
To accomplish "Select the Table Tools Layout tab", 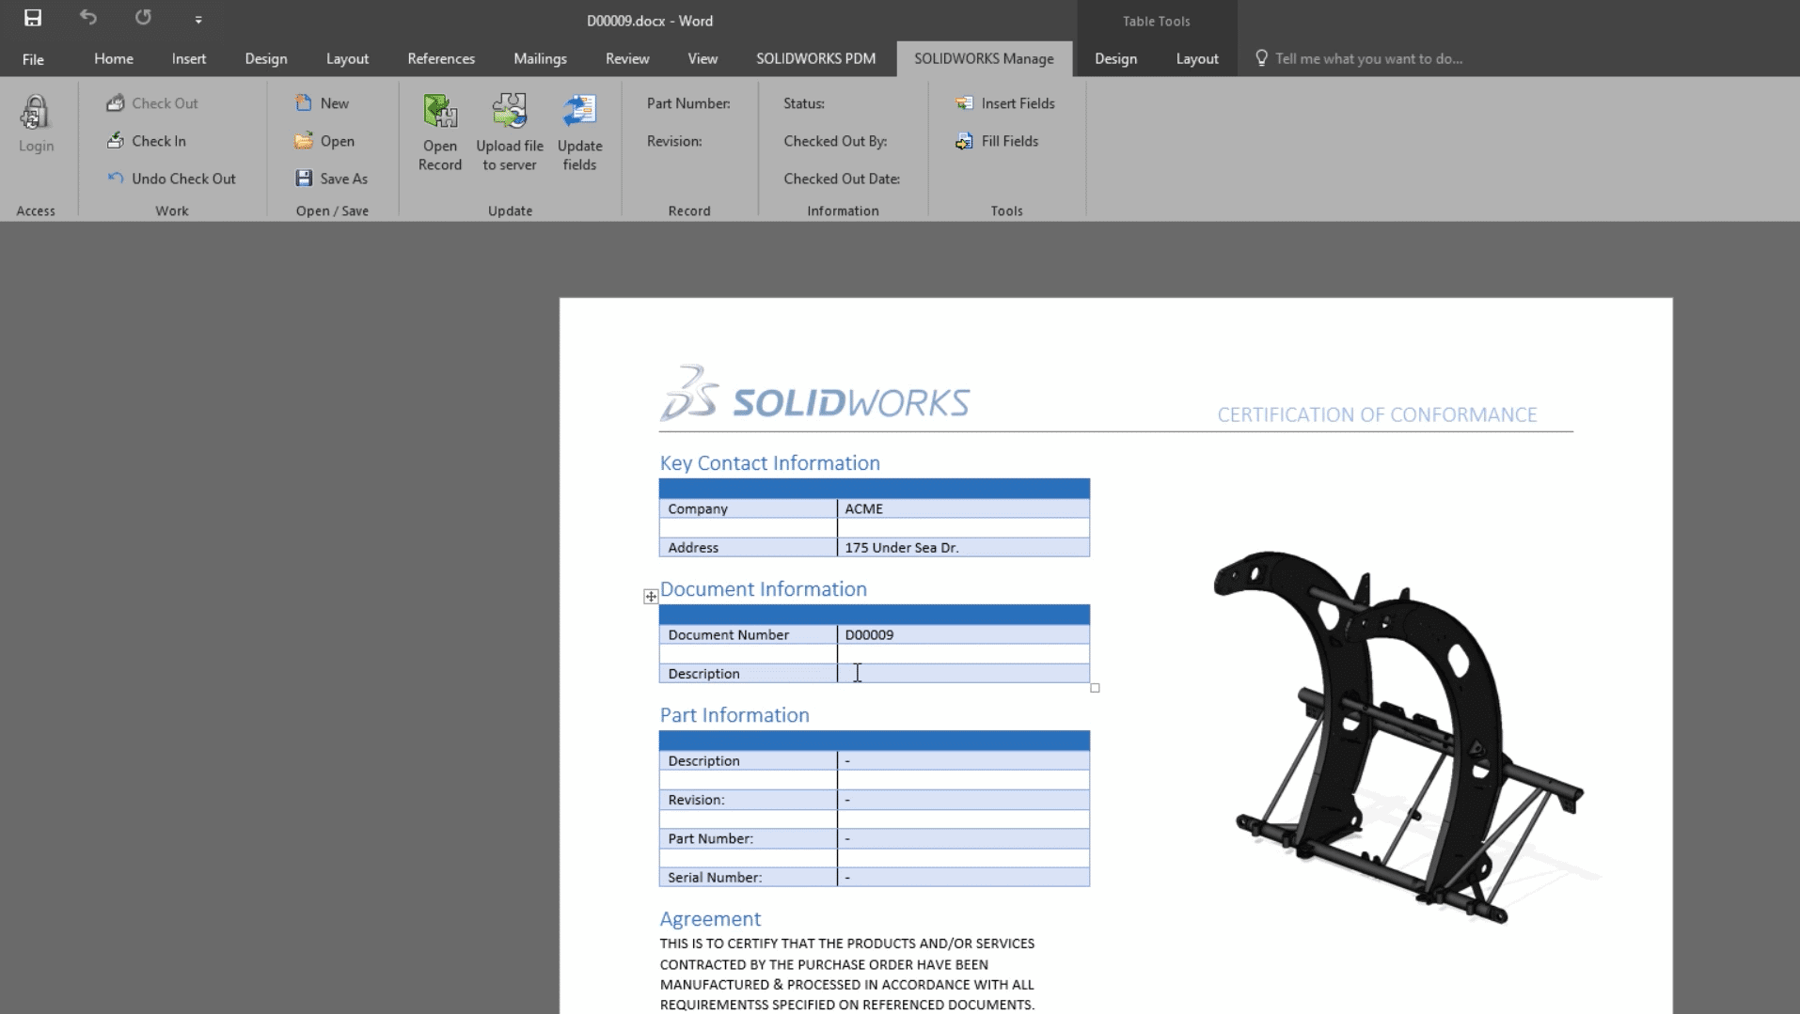I will pyautogui.click(x=1195, y=58).
